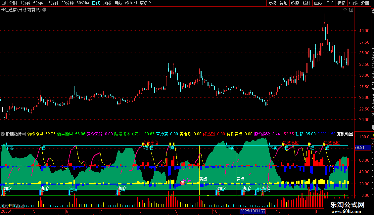Click the diamond marker icon above chart

pyautogui.click(x=345, y=10)
